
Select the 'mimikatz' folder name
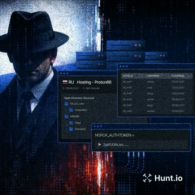click(80, 129)
